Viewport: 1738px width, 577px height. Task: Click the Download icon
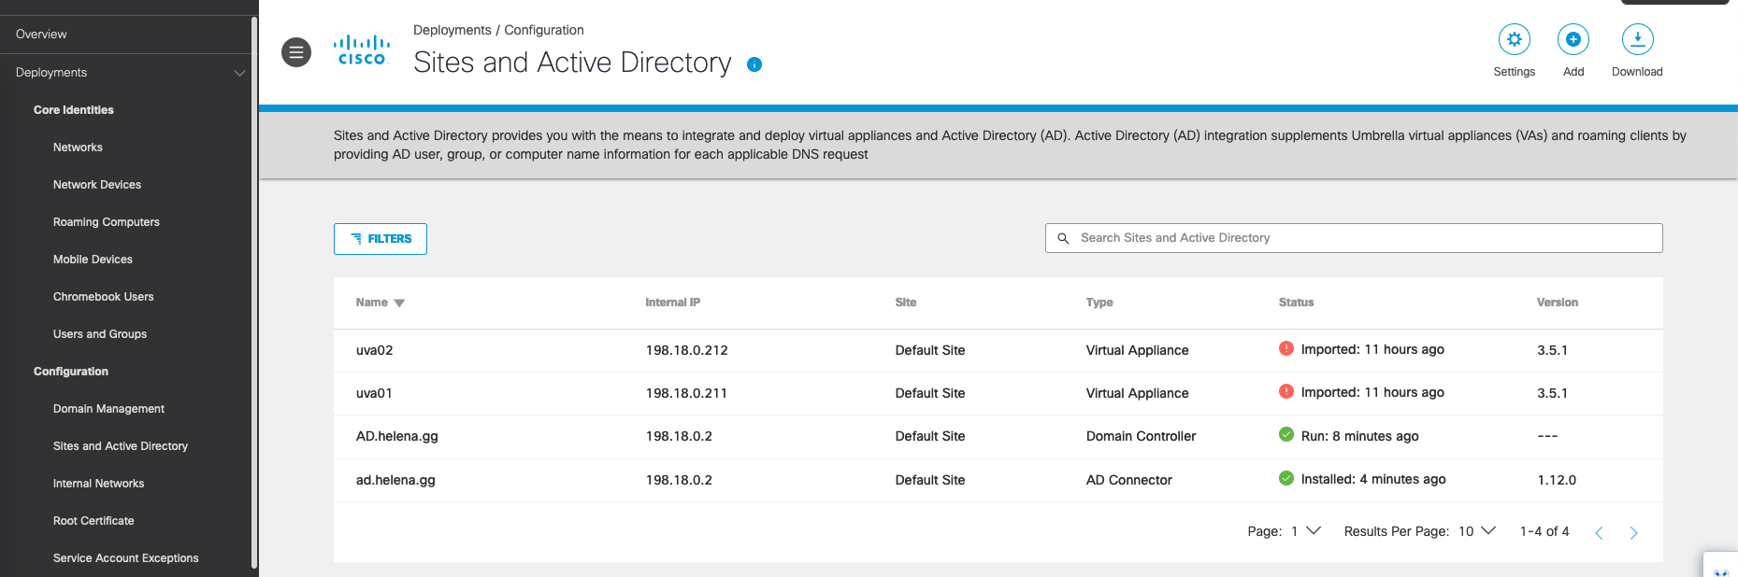tap(1637, 39)
